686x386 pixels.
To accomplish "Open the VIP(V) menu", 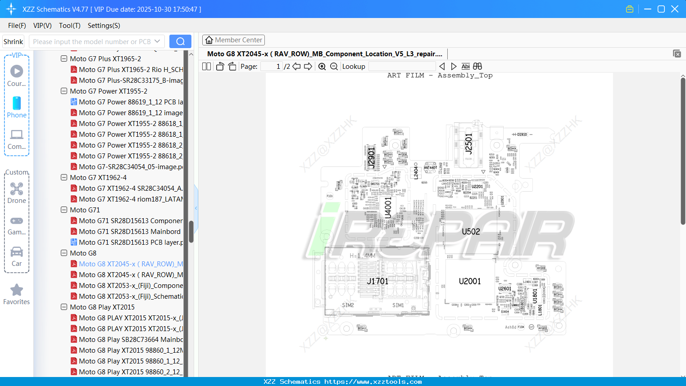I will coord(42,26).
